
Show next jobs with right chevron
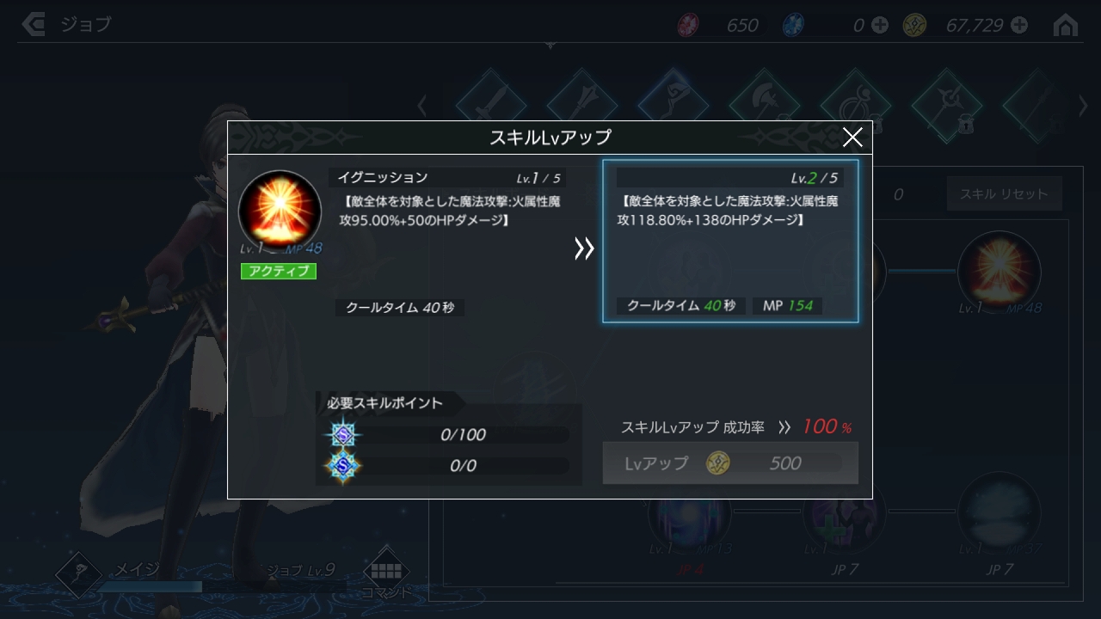coord(1084,106)
